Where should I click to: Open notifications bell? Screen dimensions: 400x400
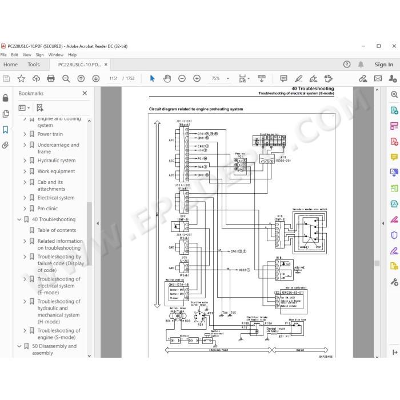361,64
